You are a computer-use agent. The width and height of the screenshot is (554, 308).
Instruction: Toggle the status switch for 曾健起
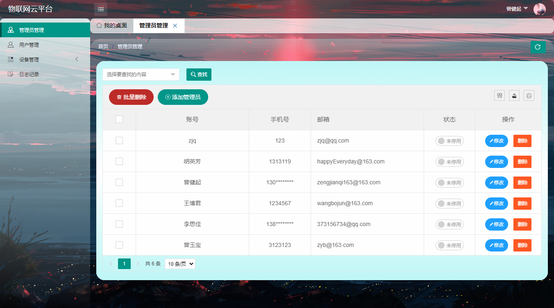pos(450,183)
